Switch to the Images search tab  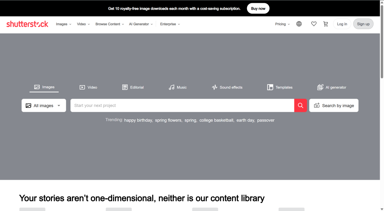(x=44, y=87)
